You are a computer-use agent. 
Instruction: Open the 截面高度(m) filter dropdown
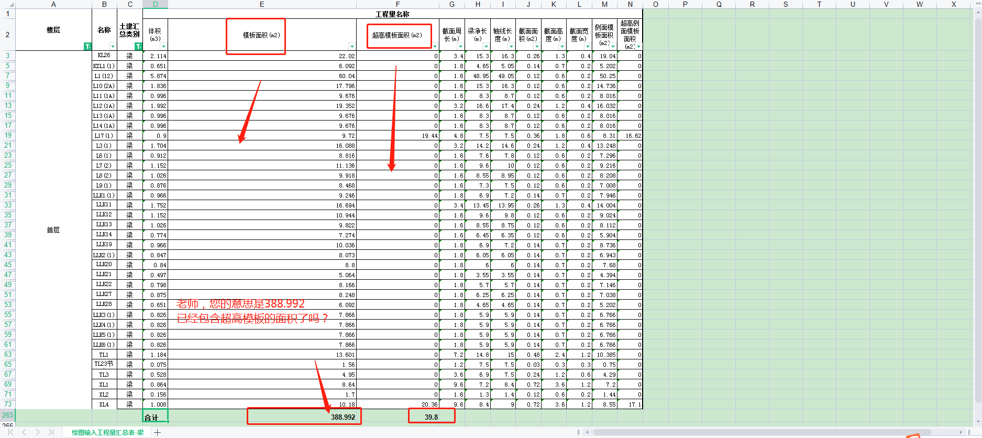click(x=562, y=47)
